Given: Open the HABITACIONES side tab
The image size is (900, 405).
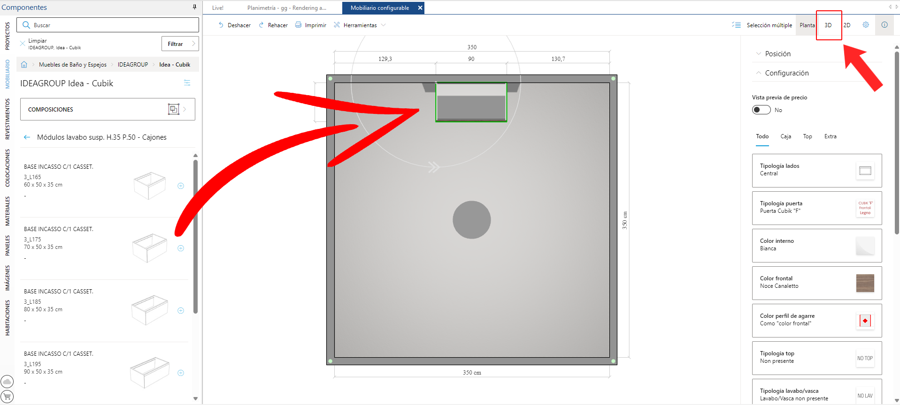Looking at the screenshot, I should (x=7, y=318).
